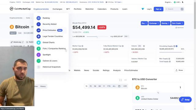Click the Global Charts pie icon
This screenshot has height=110, width=196.
pyautogui.click(x=39, y=42)
